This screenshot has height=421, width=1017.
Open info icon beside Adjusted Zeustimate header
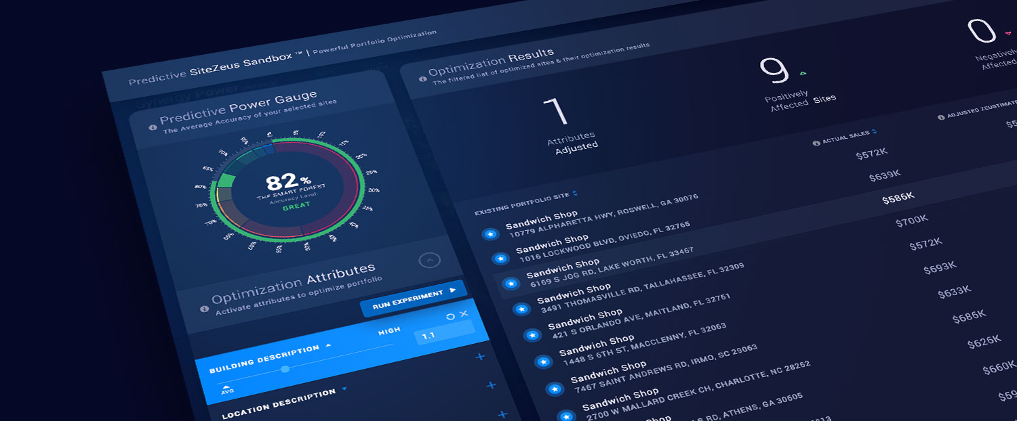[941, 117]
